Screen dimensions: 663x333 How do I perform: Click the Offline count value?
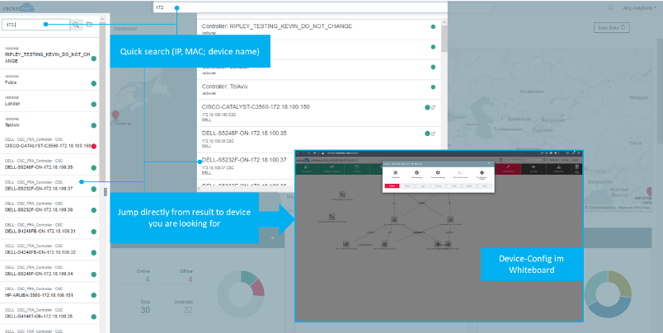coord(190,279)
